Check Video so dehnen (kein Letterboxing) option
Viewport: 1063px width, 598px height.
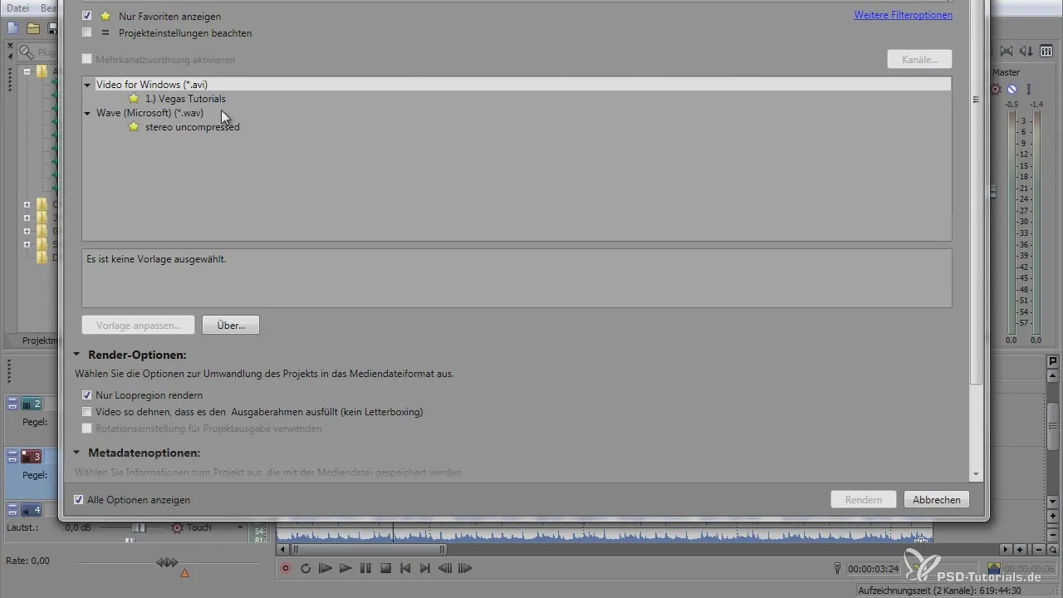click(x=87, y=412)
